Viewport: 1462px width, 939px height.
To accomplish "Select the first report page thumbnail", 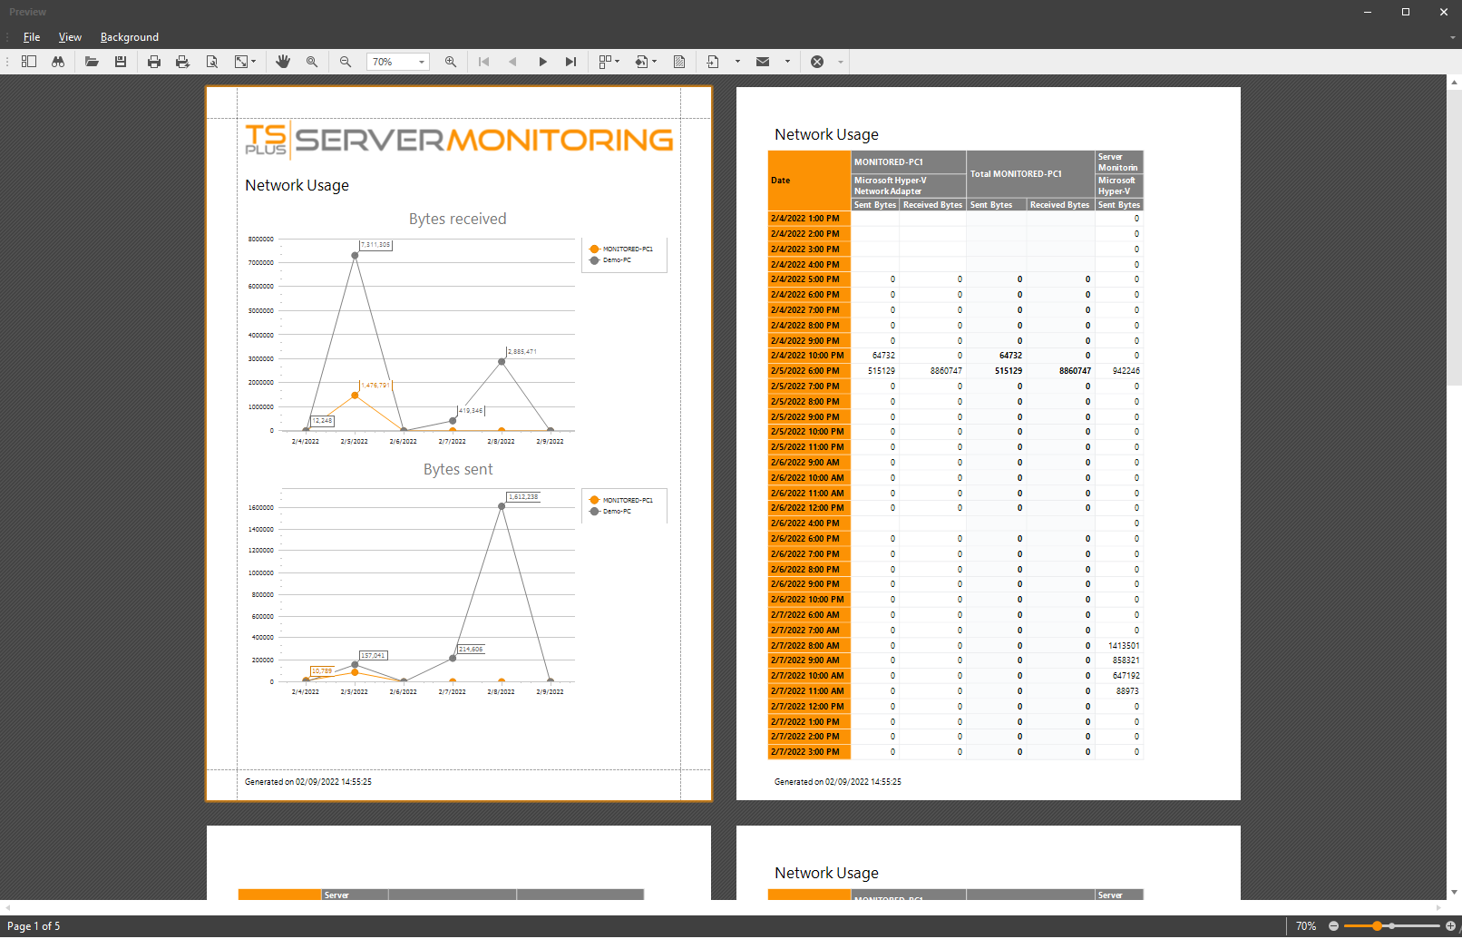I will tap(458, 443).
